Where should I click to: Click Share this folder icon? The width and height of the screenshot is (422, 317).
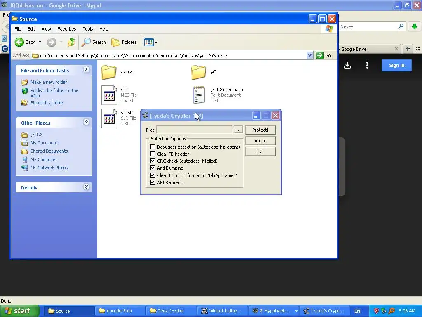click(24, 103)
